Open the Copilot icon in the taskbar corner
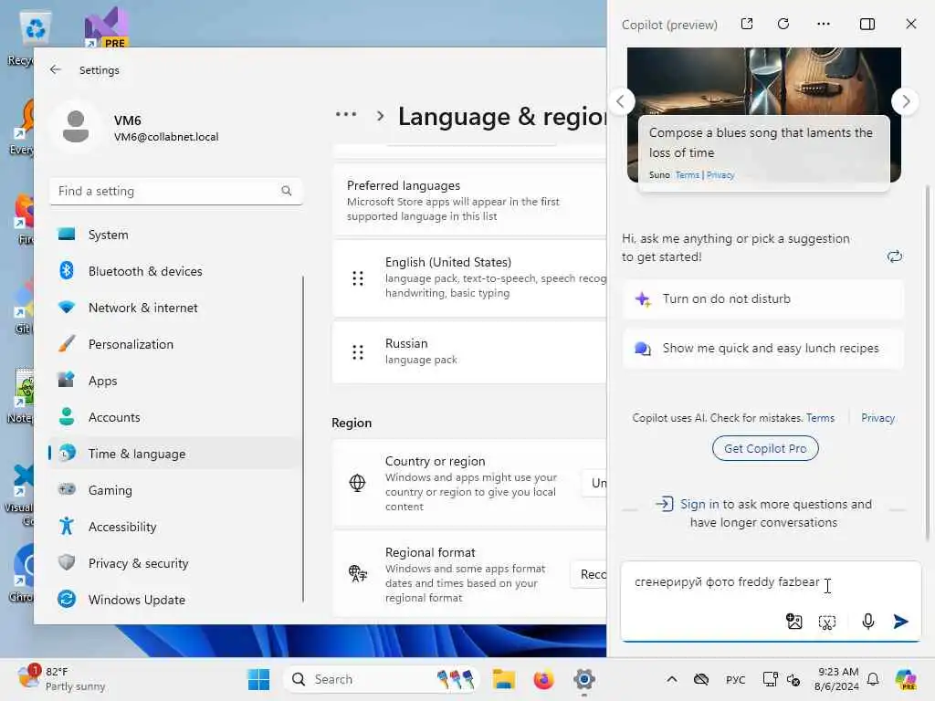This screenshot has height=701, width=935. 906,679
